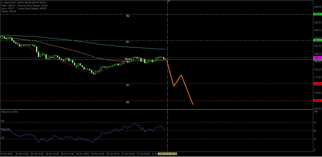Open the Solana,M15 chart title dropdown arrow

1,2
